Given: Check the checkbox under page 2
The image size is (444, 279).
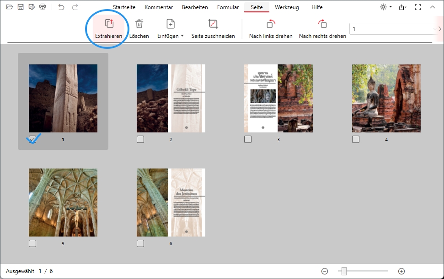Looking at the screenshot, I should tap(140, 139).
